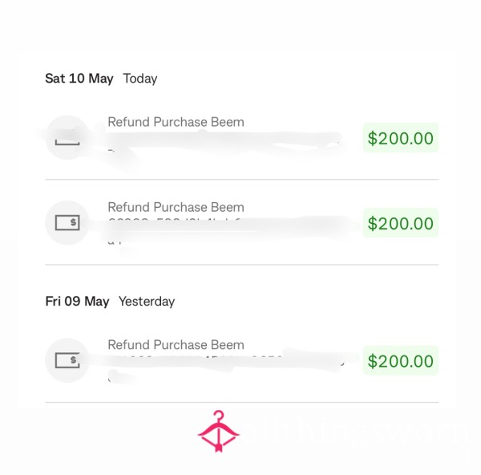This screenshot has width=481, height=475.
Task: Select the Fri 09 May date header
Action: pos(77,301)
